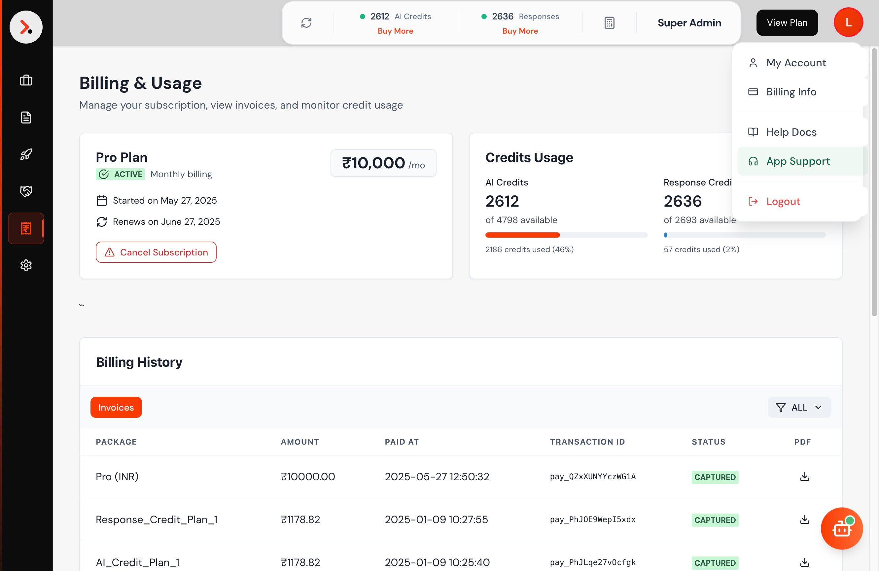Click the app logo in sidebar
The image size is (879, 571).
click(x=26, y=27)
